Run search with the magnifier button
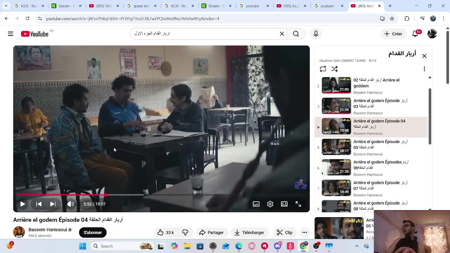 (x=296, y=34)
